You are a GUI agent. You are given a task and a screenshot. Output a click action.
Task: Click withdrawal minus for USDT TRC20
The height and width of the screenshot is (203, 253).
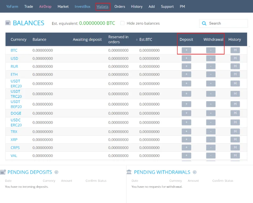(x=211, y=94)
